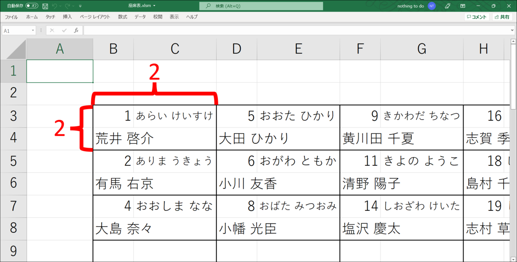Screen dimensions: 517x262
Task: Click seat number 11 cell
Action: tap(360, 161)
